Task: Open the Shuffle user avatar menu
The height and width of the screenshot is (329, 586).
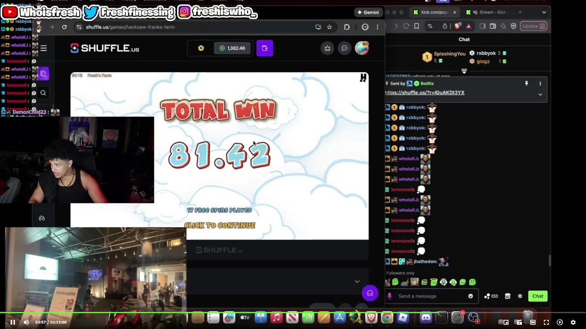Action: 362,48
